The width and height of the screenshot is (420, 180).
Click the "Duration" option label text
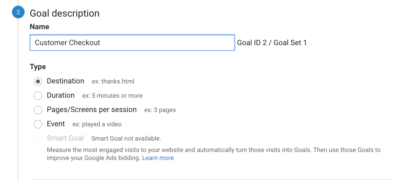(60, 95)
